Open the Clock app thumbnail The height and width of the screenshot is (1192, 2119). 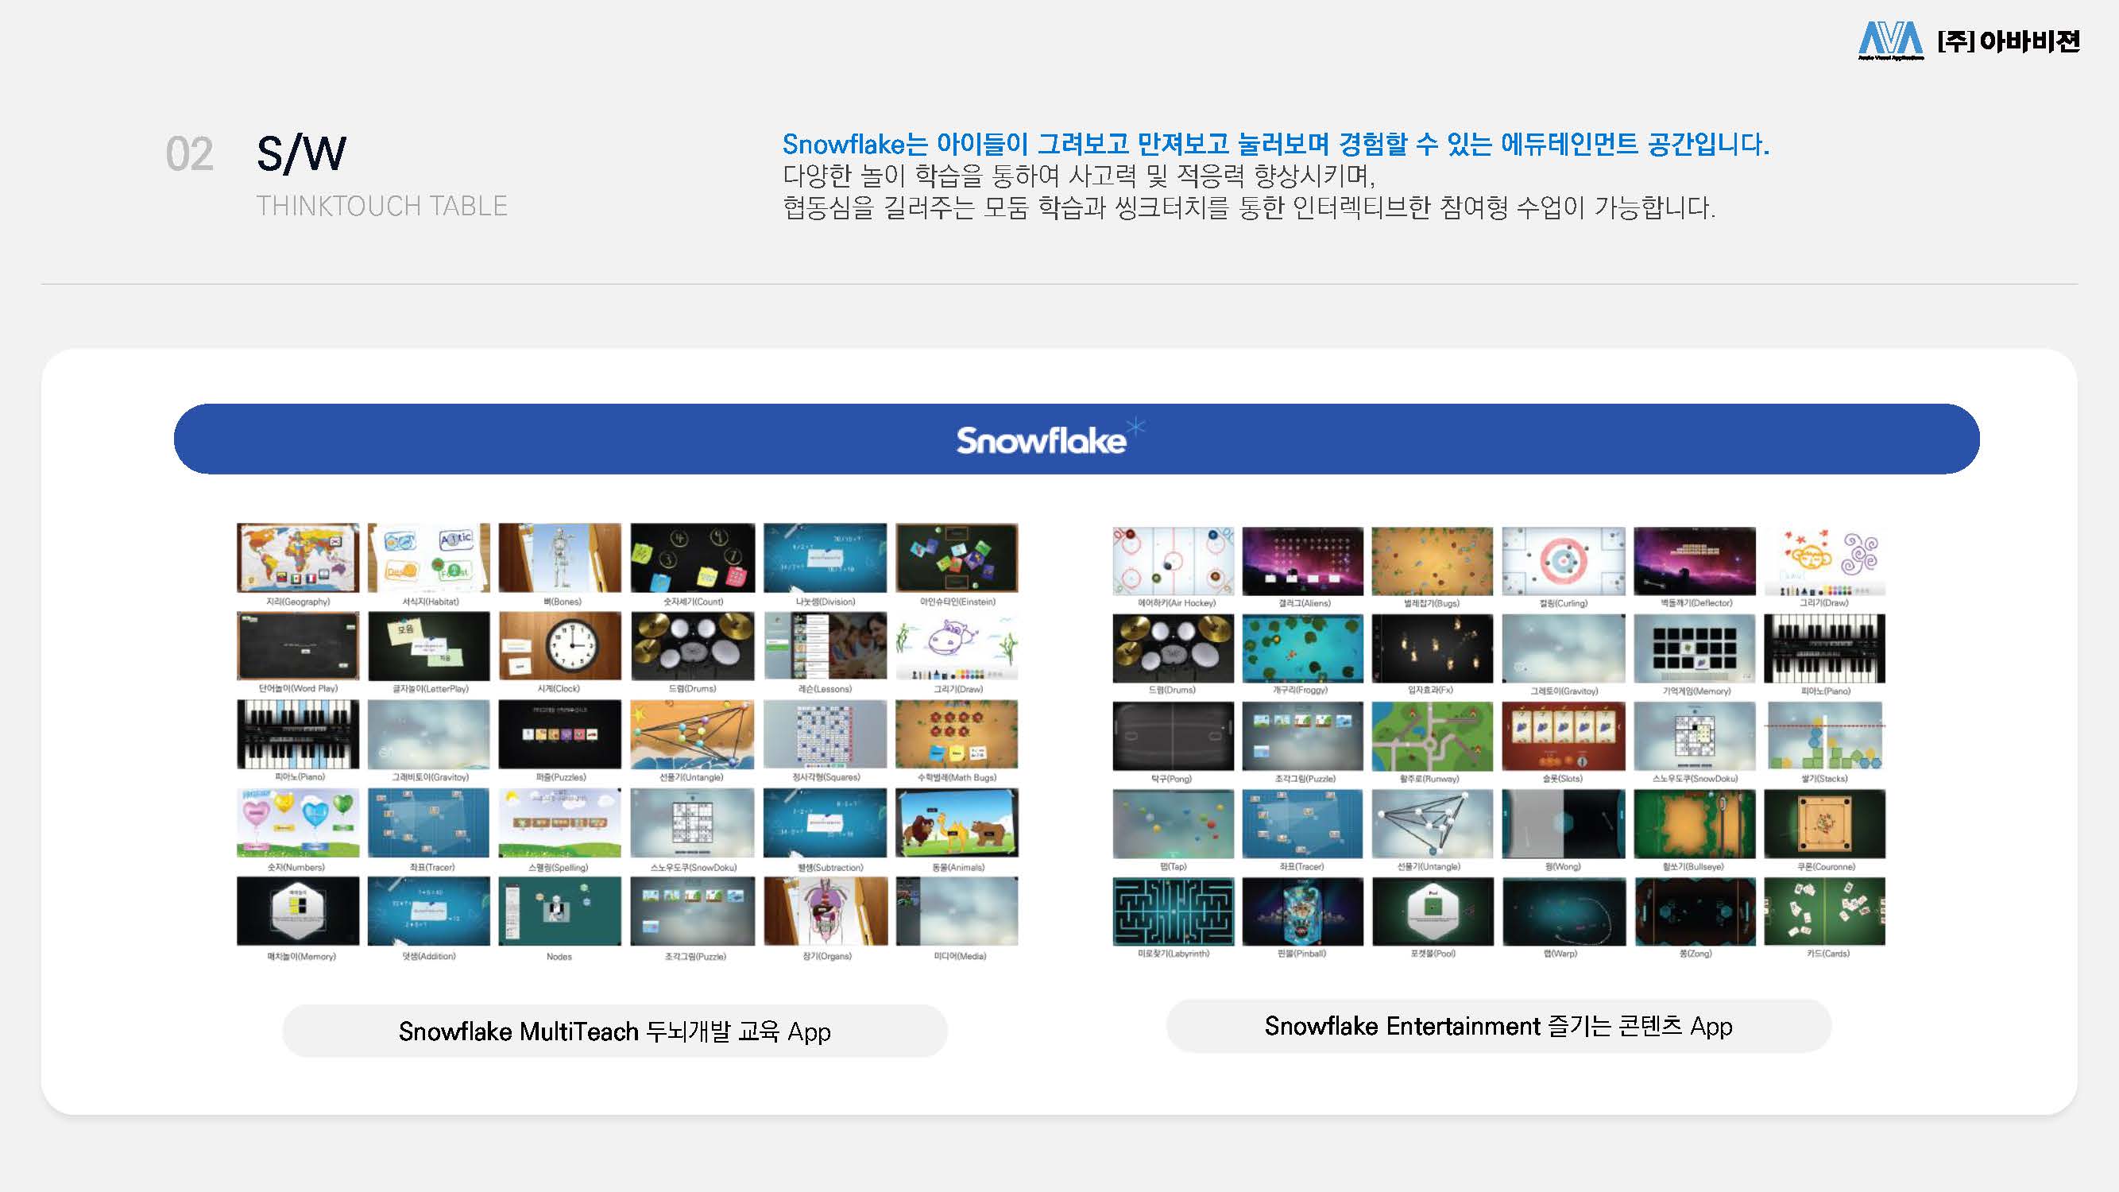560,646
